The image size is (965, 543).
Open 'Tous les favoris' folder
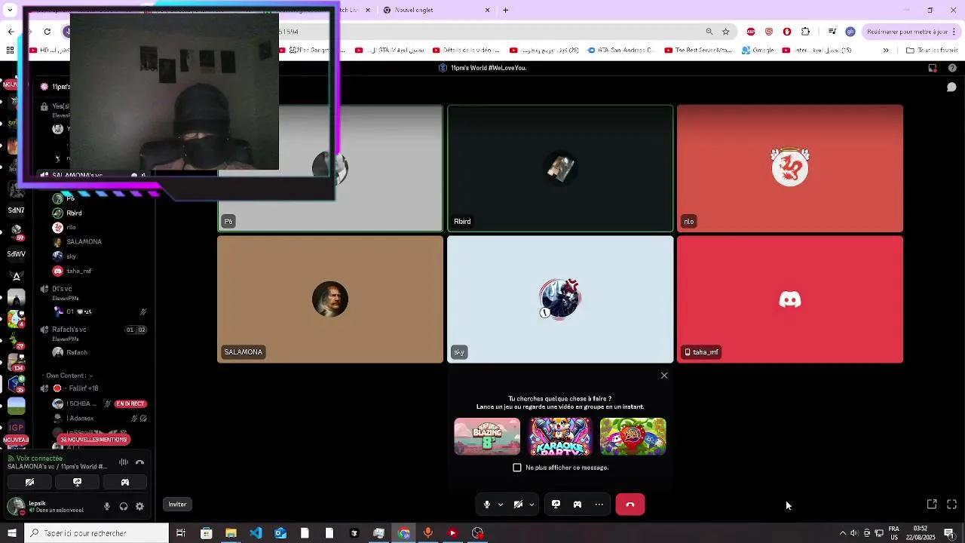[x=932, y=51]
